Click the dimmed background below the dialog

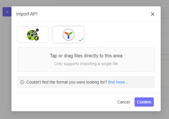86,115
